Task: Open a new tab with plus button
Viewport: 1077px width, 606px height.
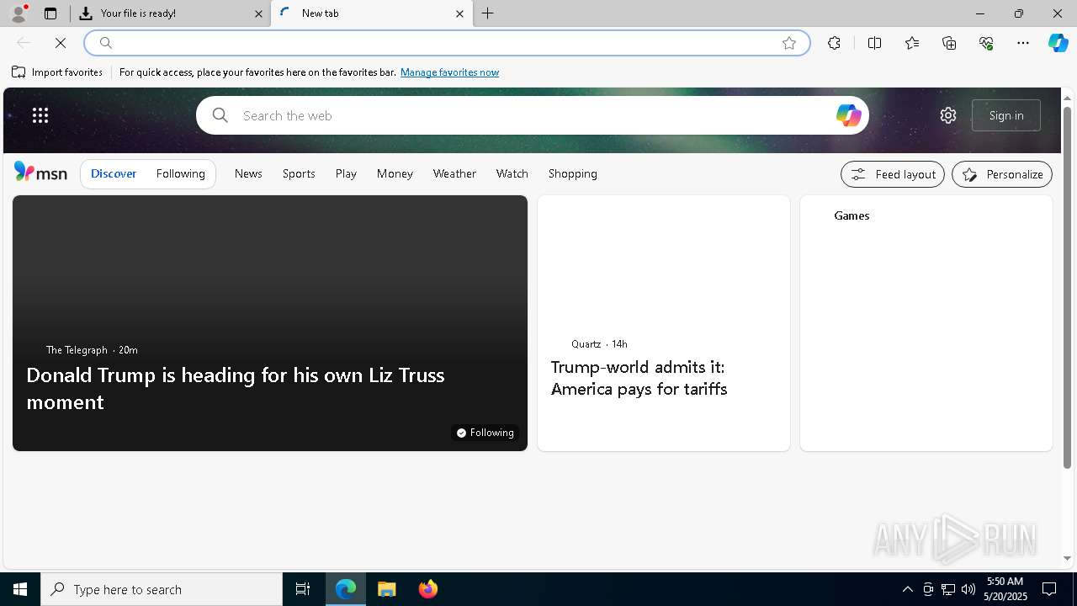Action: pyautogui.click(x=488, y=13)
